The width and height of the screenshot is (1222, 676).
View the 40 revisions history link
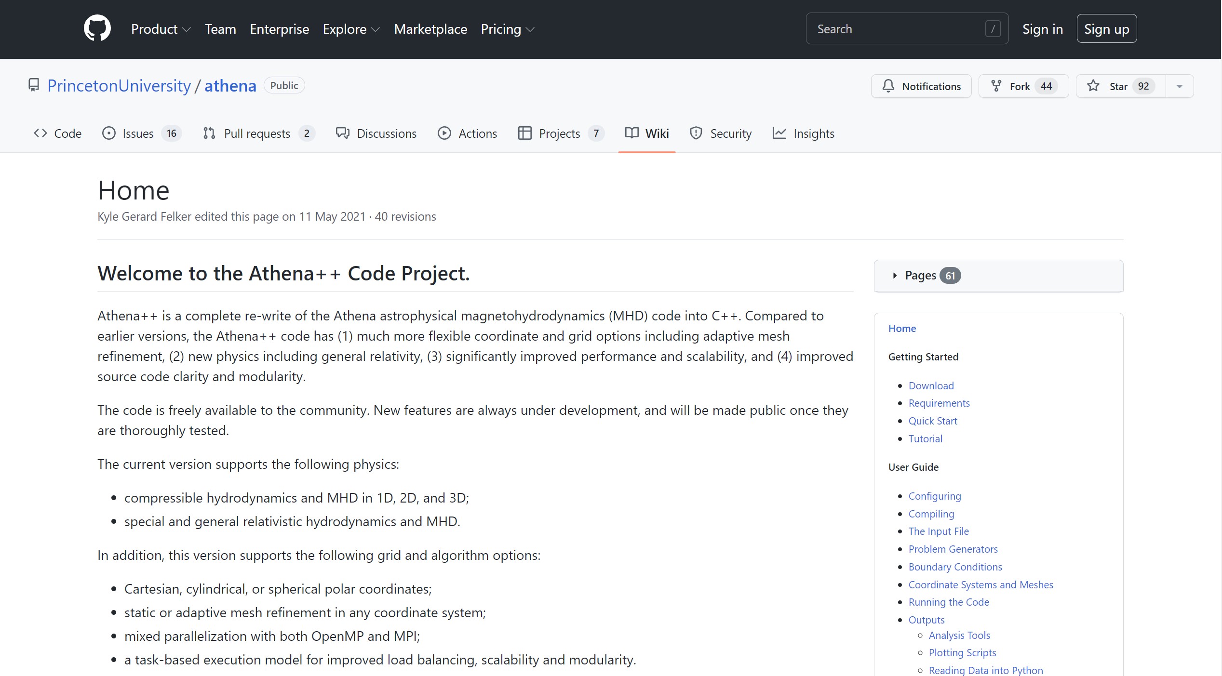coord(405,217)
